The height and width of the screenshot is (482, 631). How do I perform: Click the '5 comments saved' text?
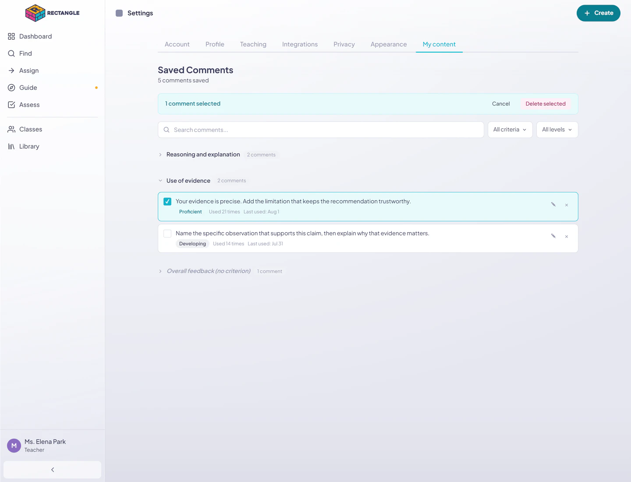tap(183, 81)
